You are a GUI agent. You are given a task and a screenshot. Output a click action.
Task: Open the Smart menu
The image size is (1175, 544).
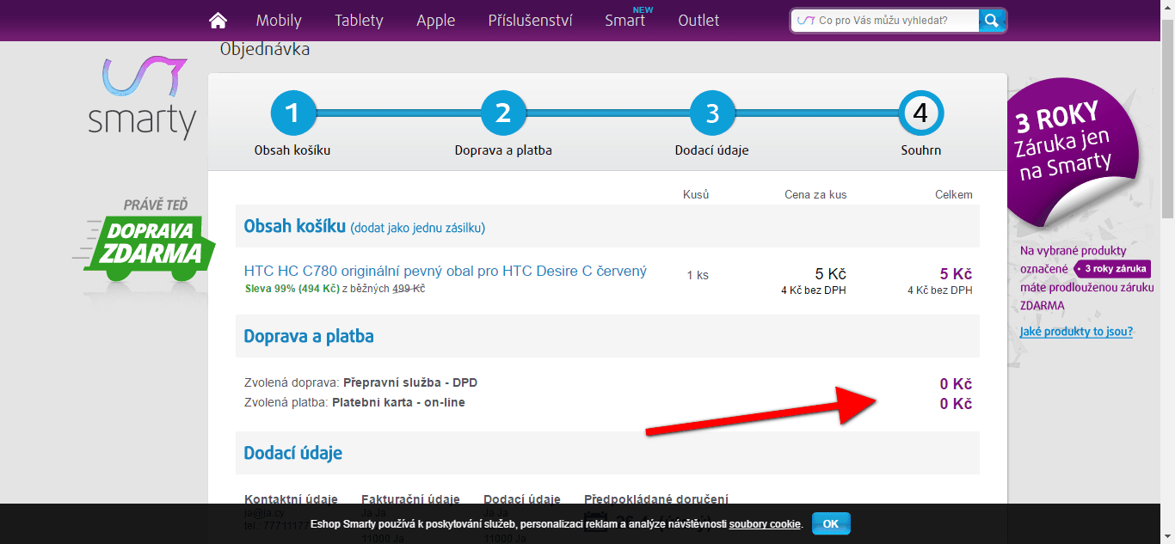click(625, 21)
